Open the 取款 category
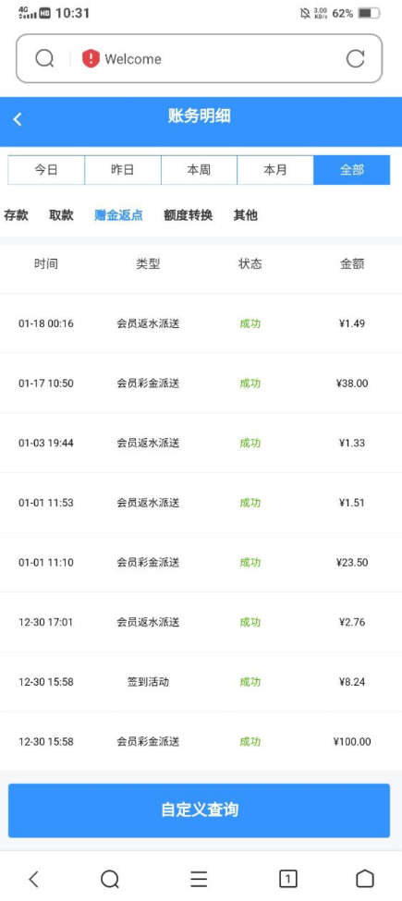Screen dimensions: 402x901 click(x=61, y=215)
